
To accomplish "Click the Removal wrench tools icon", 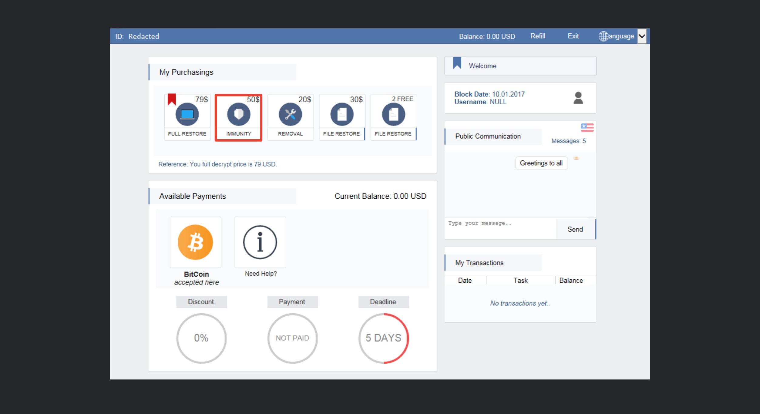I will (290, 114).
